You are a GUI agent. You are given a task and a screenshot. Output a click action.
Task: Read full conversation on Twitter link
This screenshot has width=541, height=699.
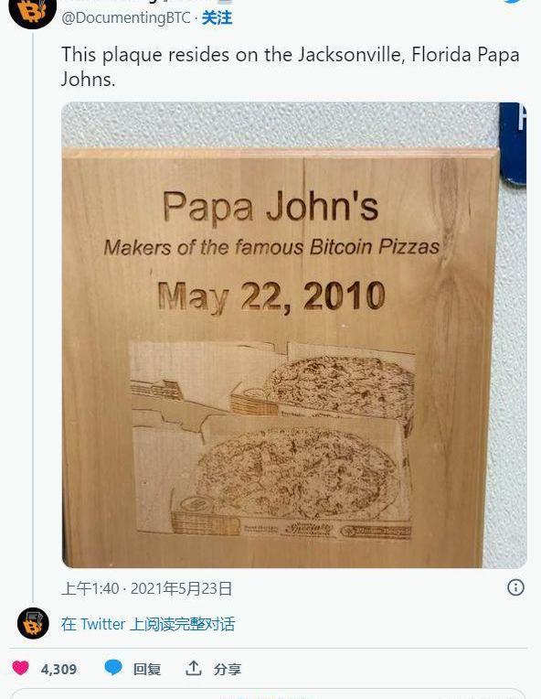[x=148, y=624]
